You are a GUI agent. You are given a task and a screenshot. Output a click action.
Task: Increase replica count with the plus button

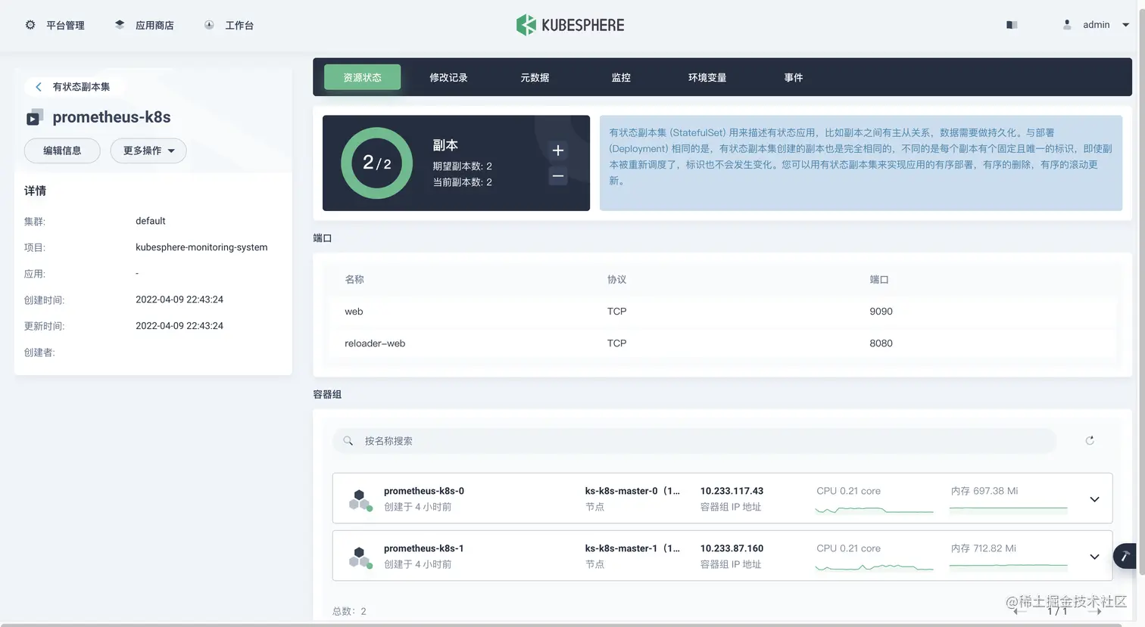(558, 151)
